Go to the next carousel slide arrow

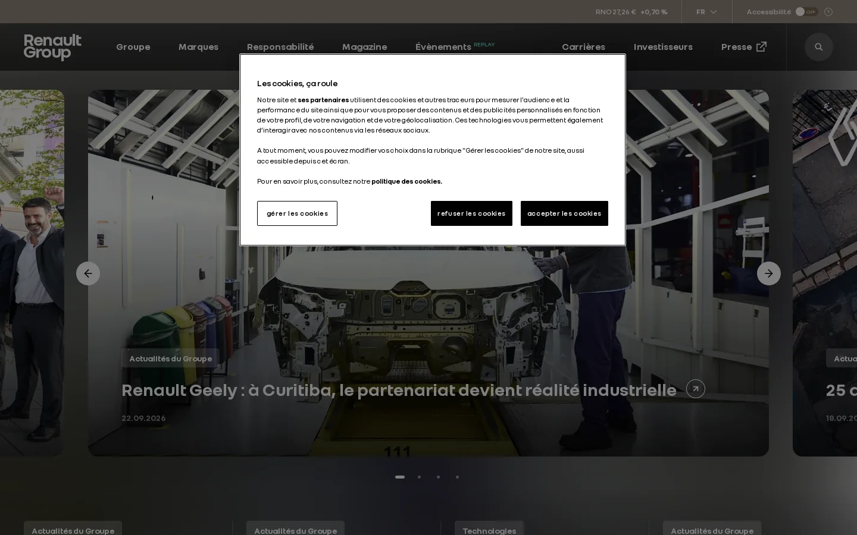point(769,273)
